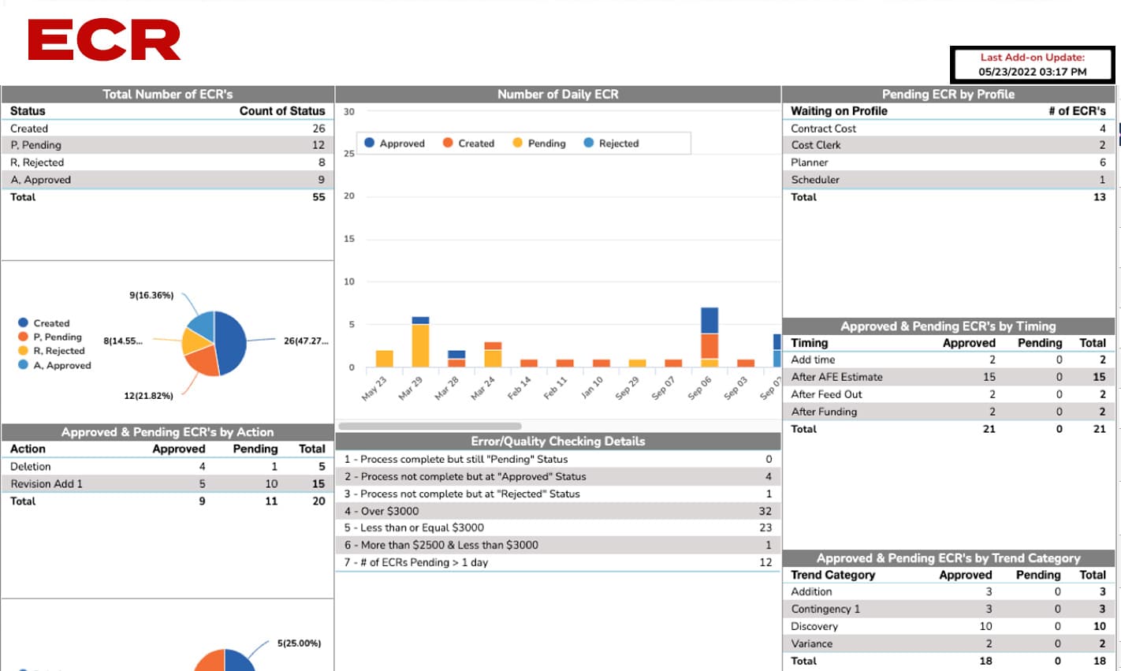Click the Last Add-on Update timestamp box

[1032, 65]
